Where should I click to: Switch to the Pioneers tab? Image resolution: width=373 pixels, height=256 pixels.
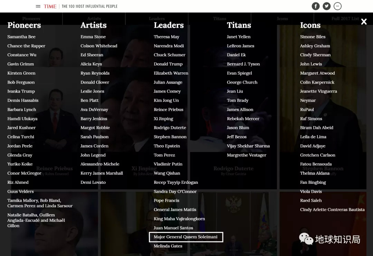click(31, 19)
